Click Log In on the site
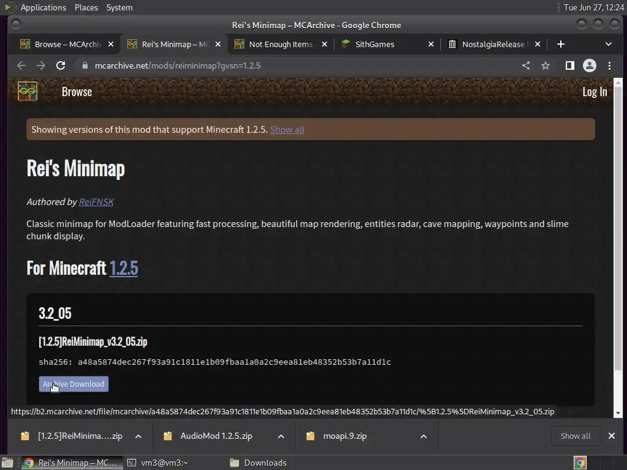The height and width of the screenshot is (470, 627). (x=595, y=92)
